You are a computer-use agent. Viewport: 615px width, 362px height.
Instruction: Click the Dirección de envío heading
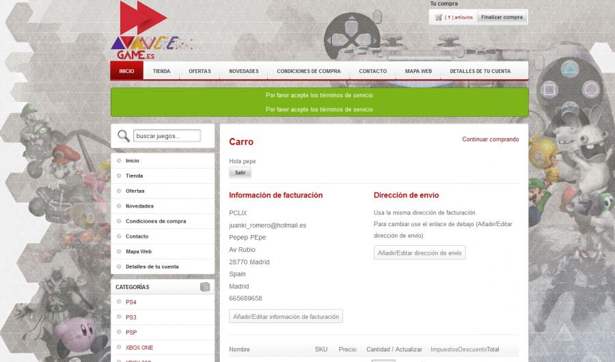pyautogui.click(x=407, y=195)
